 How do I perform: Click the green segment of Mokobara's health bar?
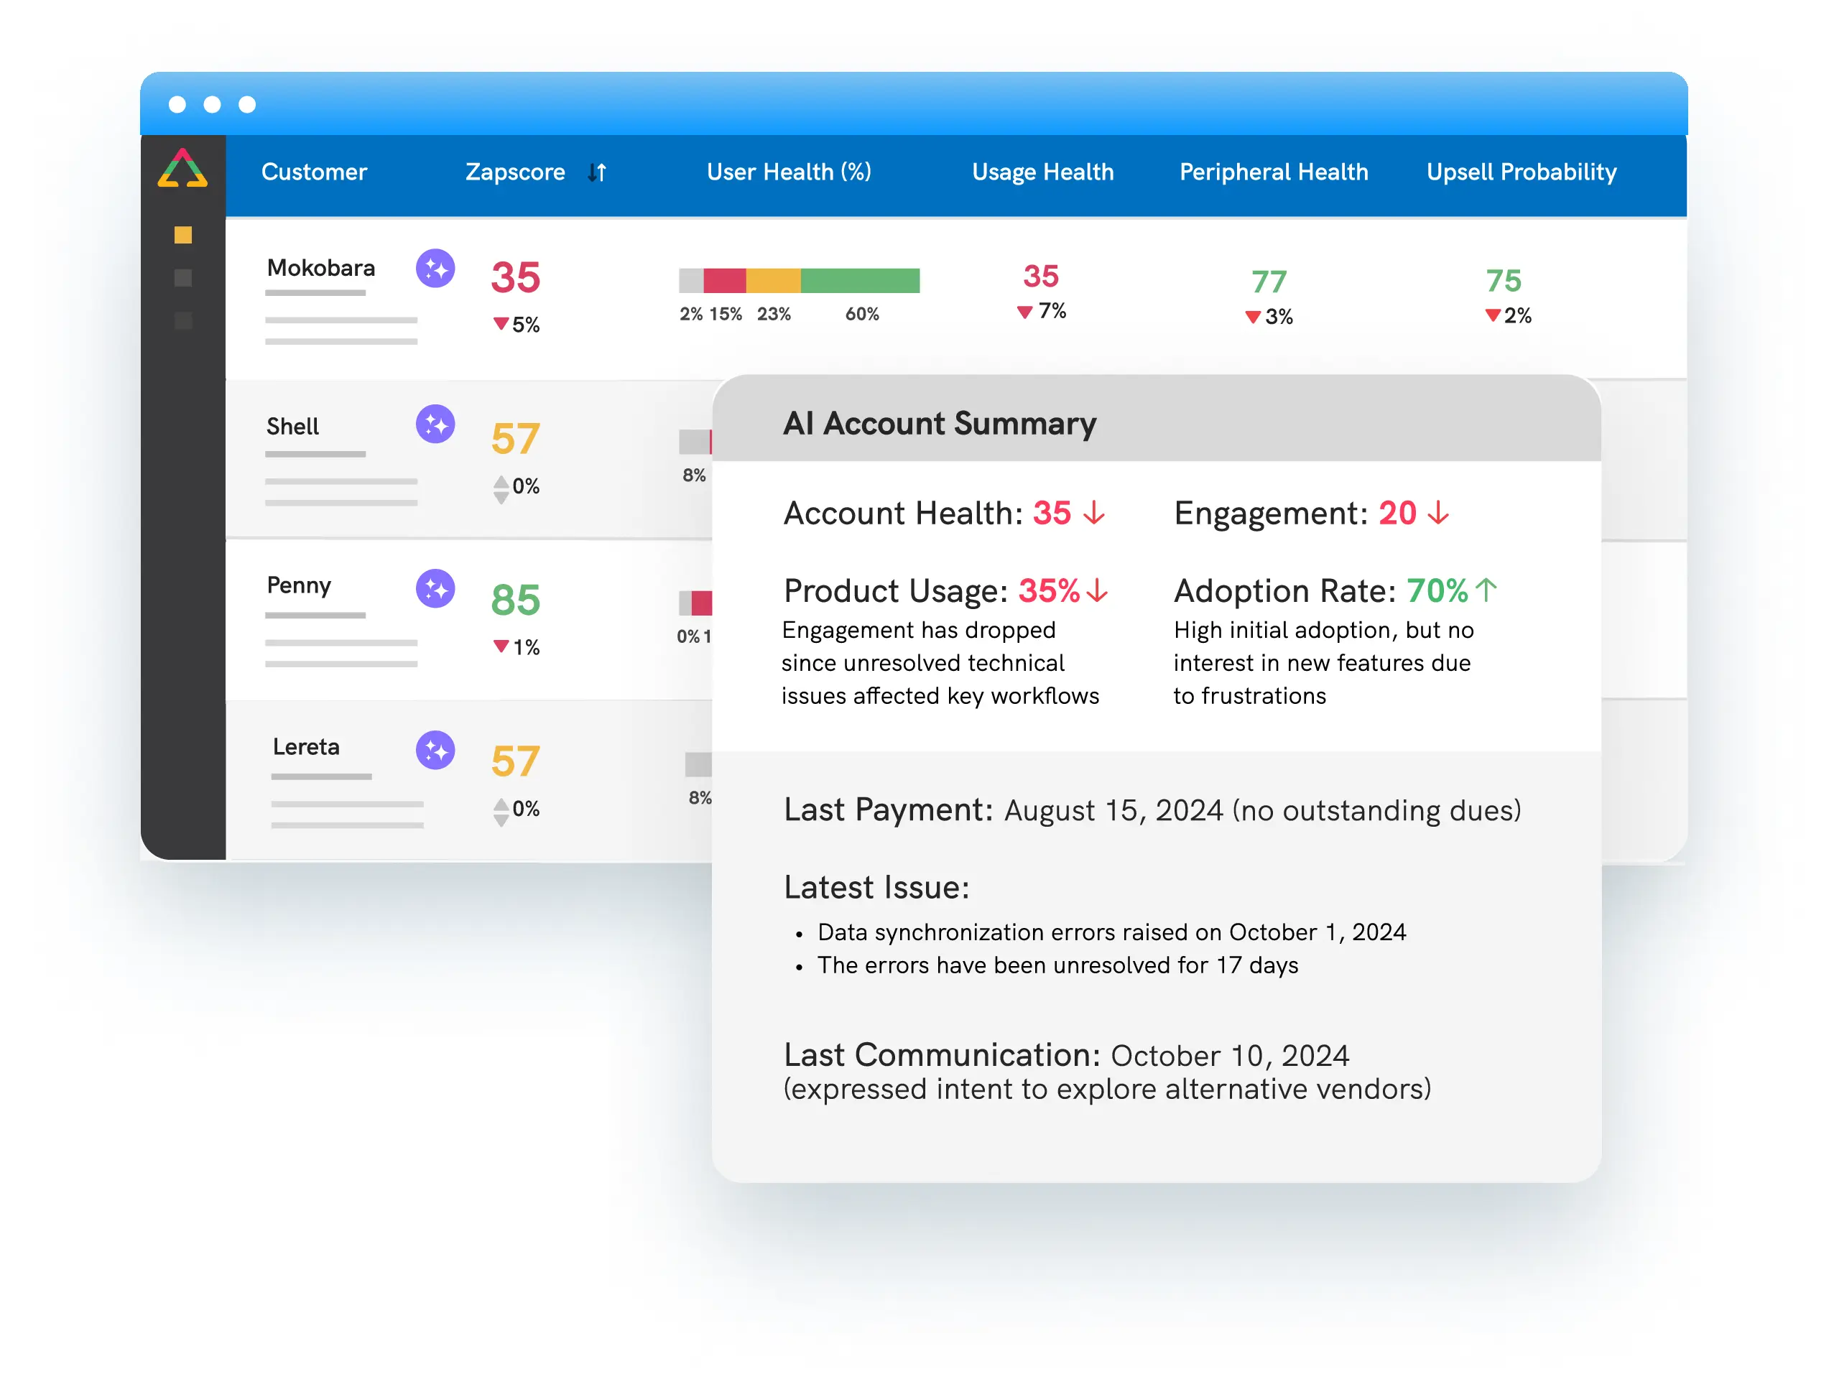(x=859, y=280)
